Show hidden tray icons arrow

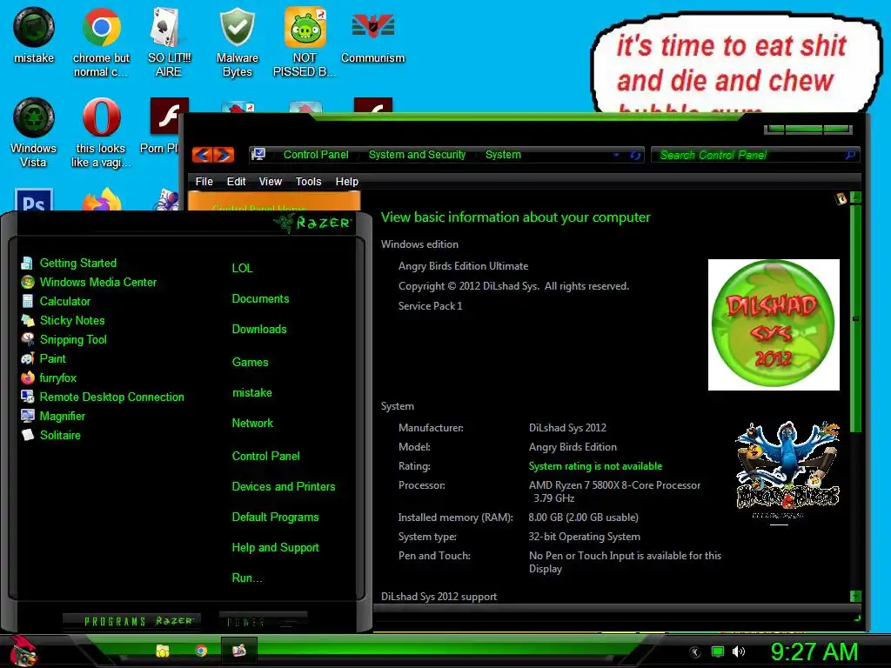[x=695, y=652]
